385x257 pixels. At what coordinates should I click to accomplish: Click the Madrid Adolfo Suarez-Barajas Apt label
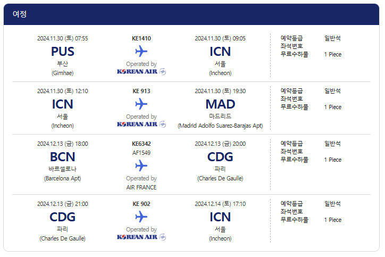click(220, 126)
